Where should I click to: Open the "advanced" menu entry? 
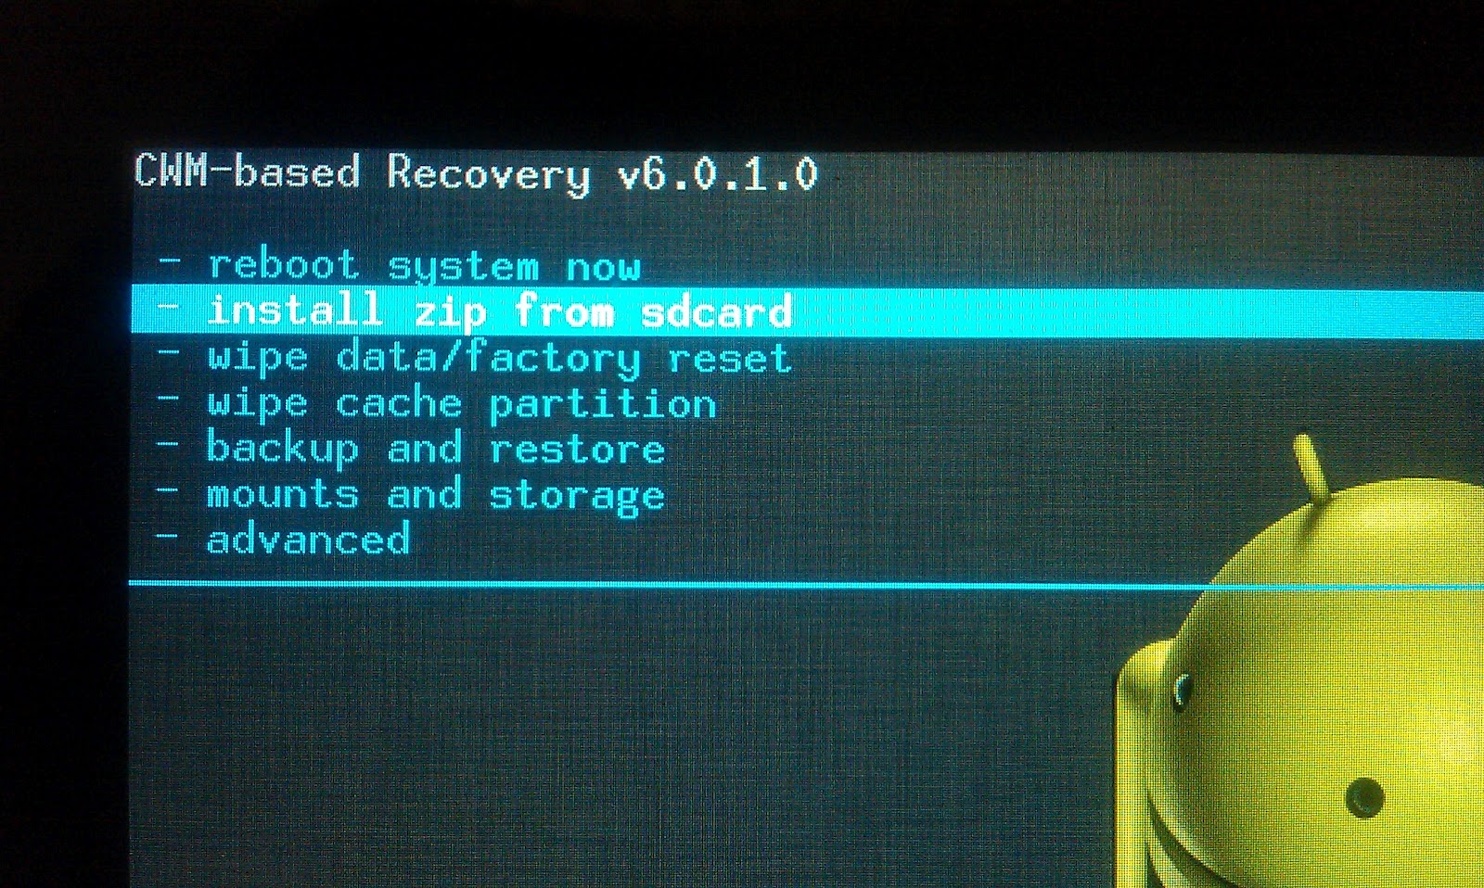click(x=308, y=539)
